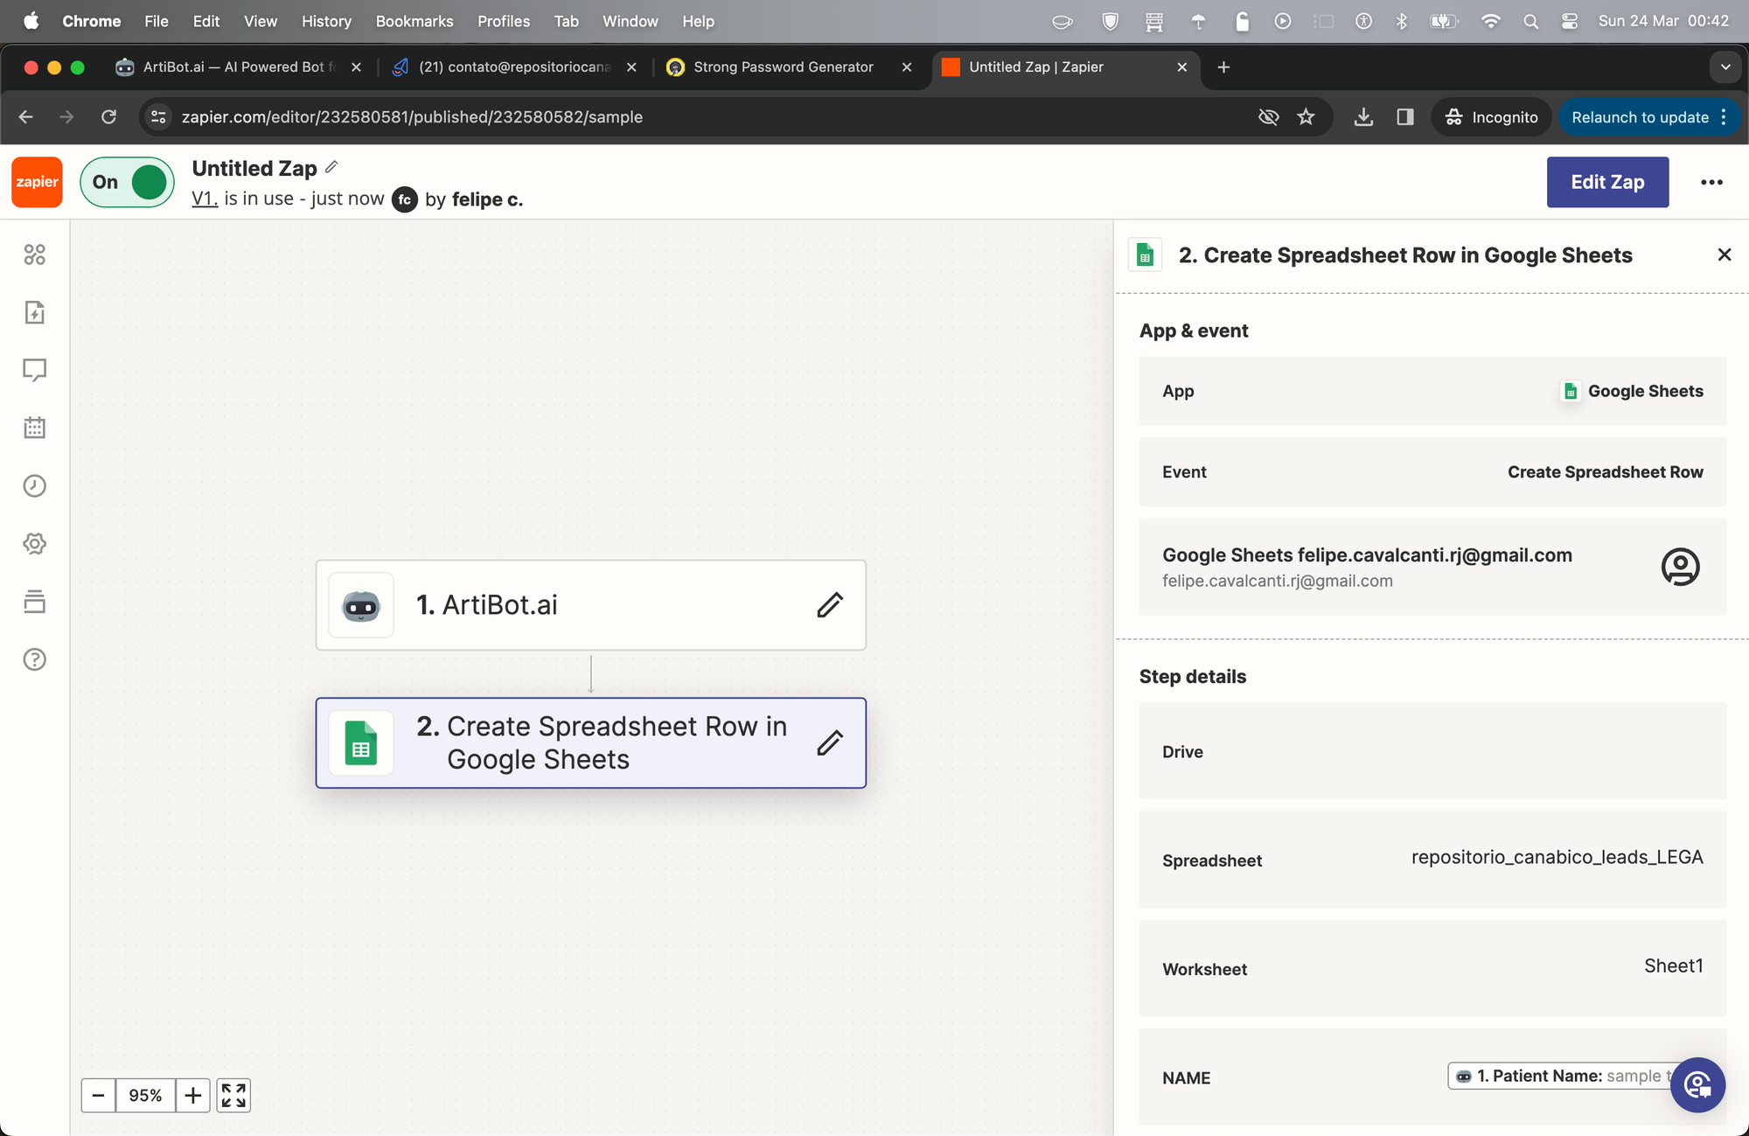This screenshot has height=1136, width=1749.
Task: Zoom in with the plus button
Action: (193, 1095)
